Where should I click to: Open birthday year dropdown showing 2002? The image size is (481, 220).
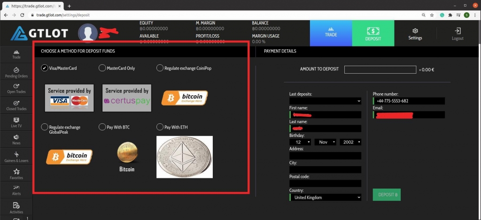click(x=350, y=142)
